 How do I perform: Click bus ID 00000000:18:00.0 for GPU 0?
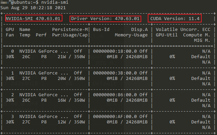click(115, 51)
